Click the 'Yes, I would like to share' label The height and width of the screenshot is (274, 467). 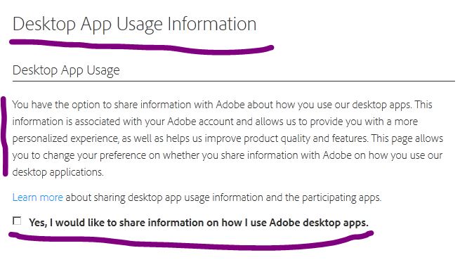click(198, 223)
